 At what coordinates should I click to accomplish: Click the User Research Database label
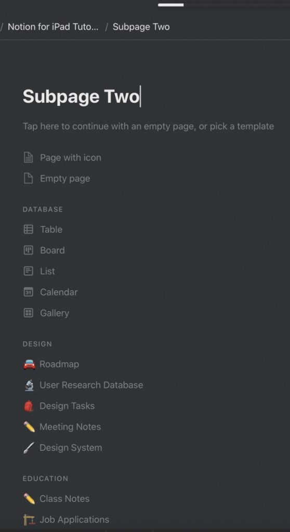91,385
